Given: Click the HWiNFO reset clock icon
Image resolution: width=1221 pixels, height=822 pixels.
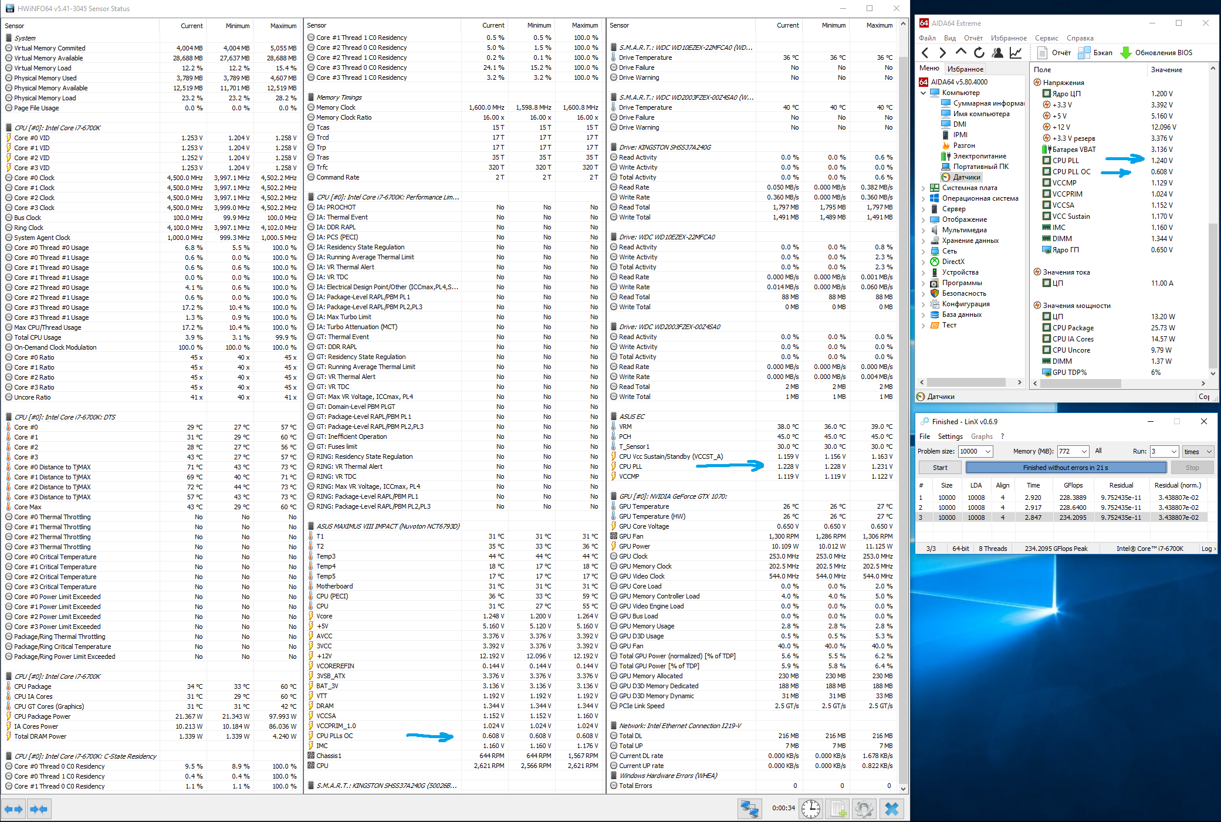Looking at the screenshot, I should point(811,809).
